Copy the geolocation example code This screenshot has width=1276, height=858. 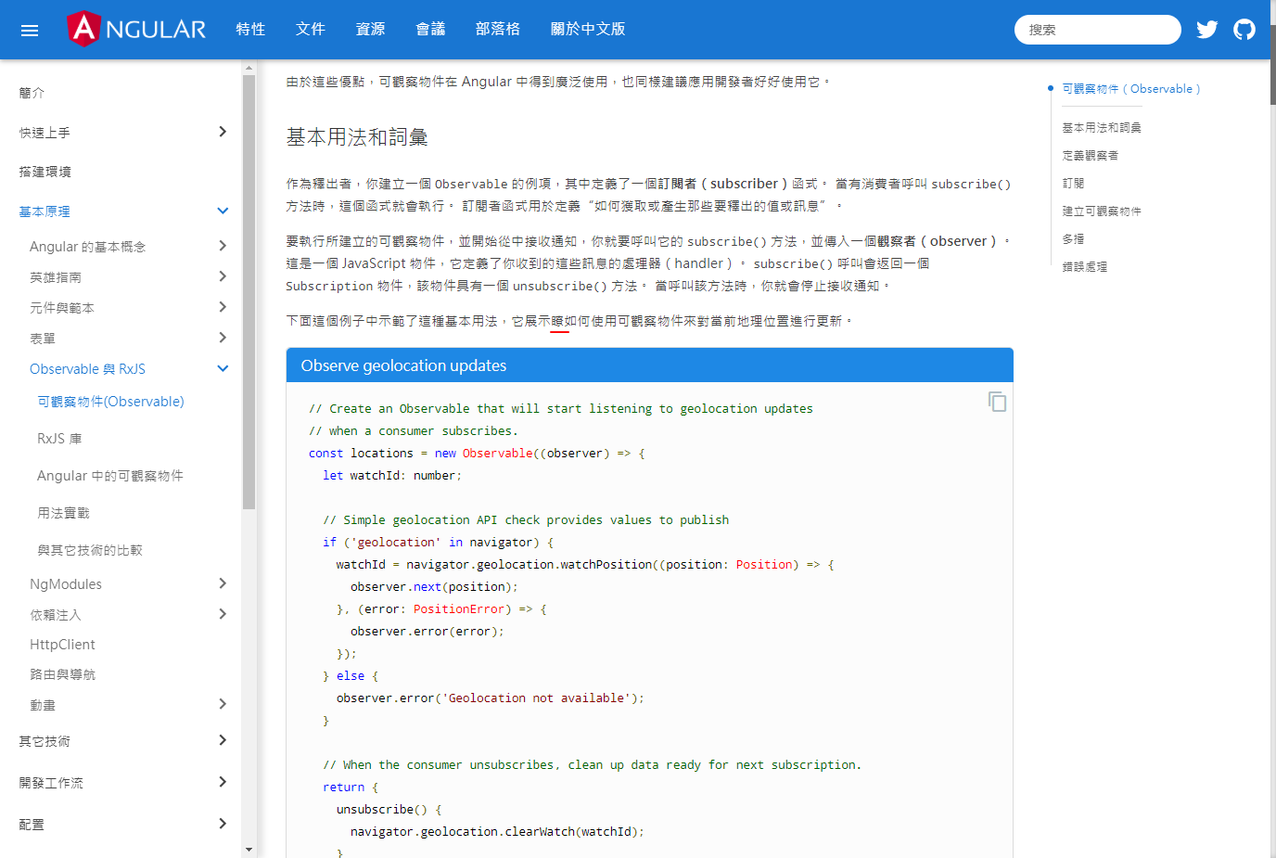click(x=996, y=402)
